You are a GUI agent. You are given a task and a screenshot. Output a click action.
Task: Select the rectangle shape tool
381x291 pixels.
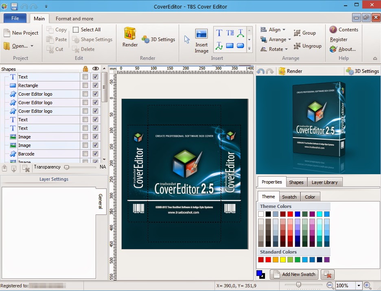tap(230, 46)
